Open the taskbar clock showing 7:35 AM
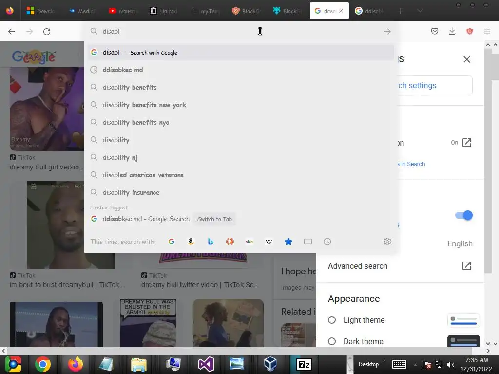This screenshot has width=499, height=374. 476,364
